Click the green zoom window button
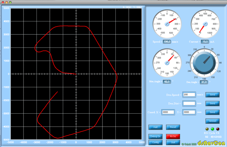 10,2
